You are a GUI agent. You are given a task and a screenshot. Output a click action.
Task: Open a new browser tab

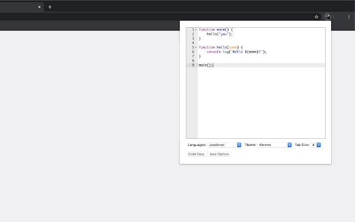50,7
